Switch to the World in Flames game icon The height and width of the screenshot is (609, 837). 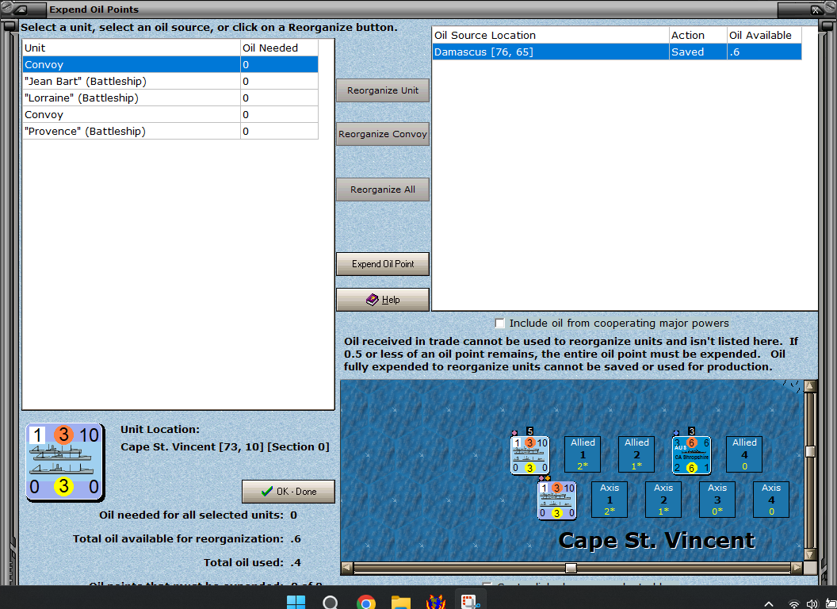pyautogui.click(x=436, y=602)
